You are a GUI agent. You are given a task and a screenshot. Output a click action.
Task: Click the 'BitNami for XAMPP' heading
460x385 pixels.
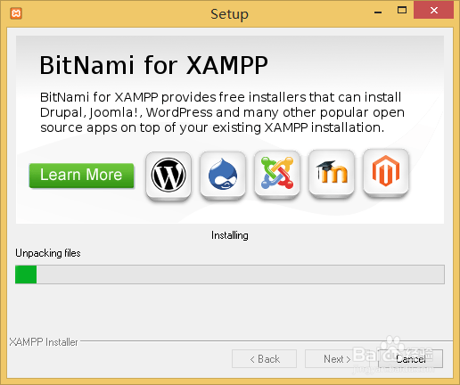[154, 65]
